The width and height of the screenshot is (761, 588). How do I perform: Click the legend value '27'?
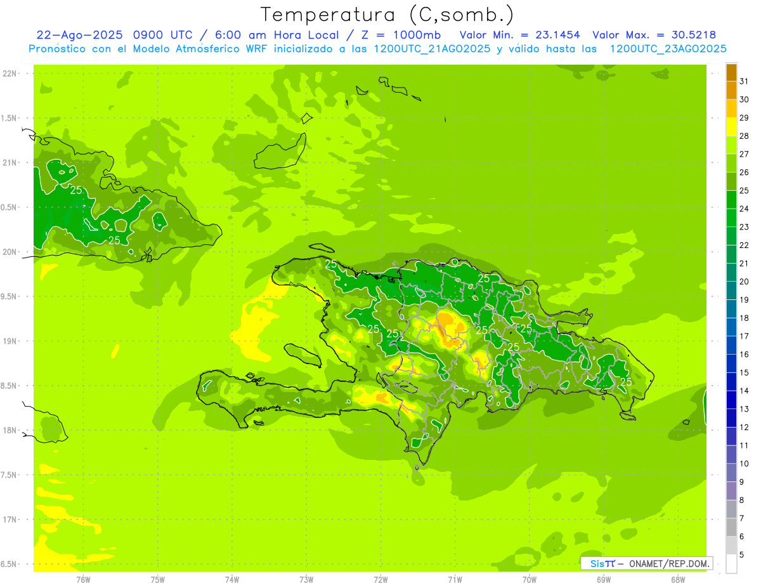coord(745,154)
